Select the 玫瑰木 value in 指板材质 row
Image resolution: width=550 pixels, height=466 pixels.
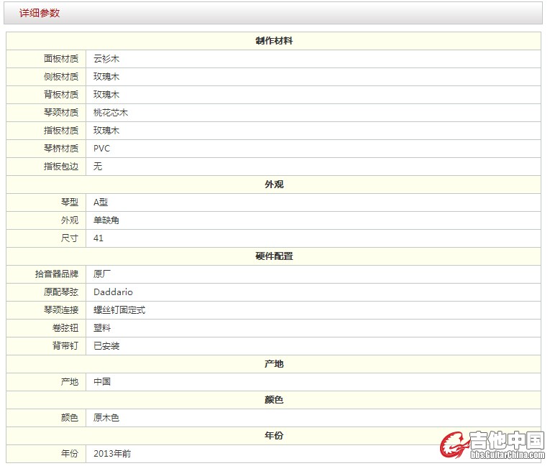[x=106, y=131]
